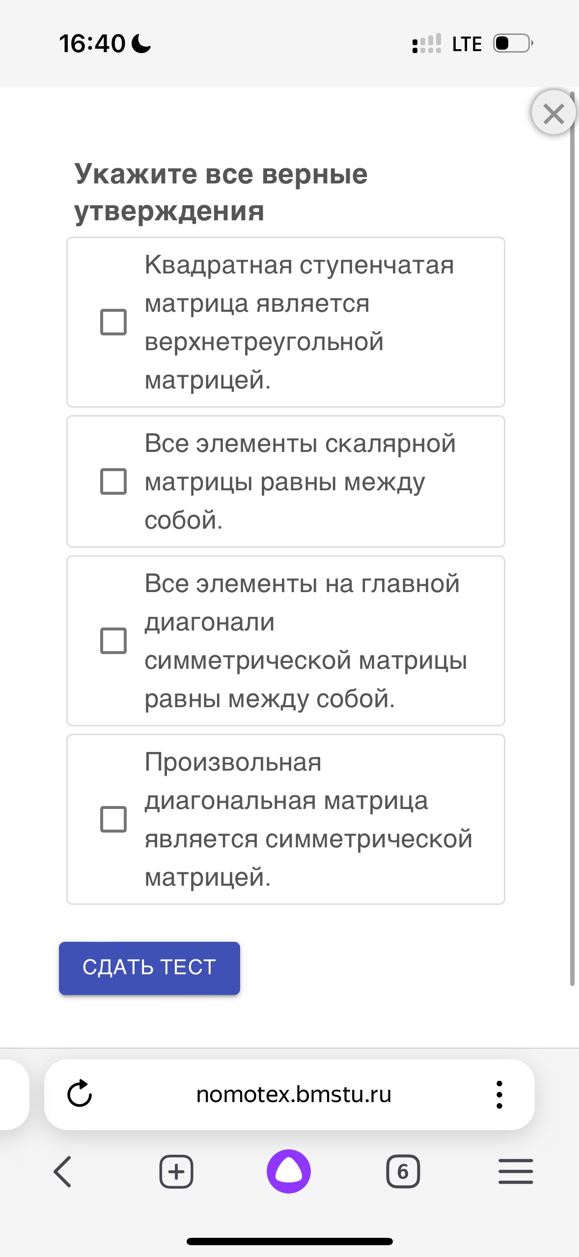The image size is (579, 1257).
Task: Tap the LTE signal indicator
Action: [x=467, y=44]
